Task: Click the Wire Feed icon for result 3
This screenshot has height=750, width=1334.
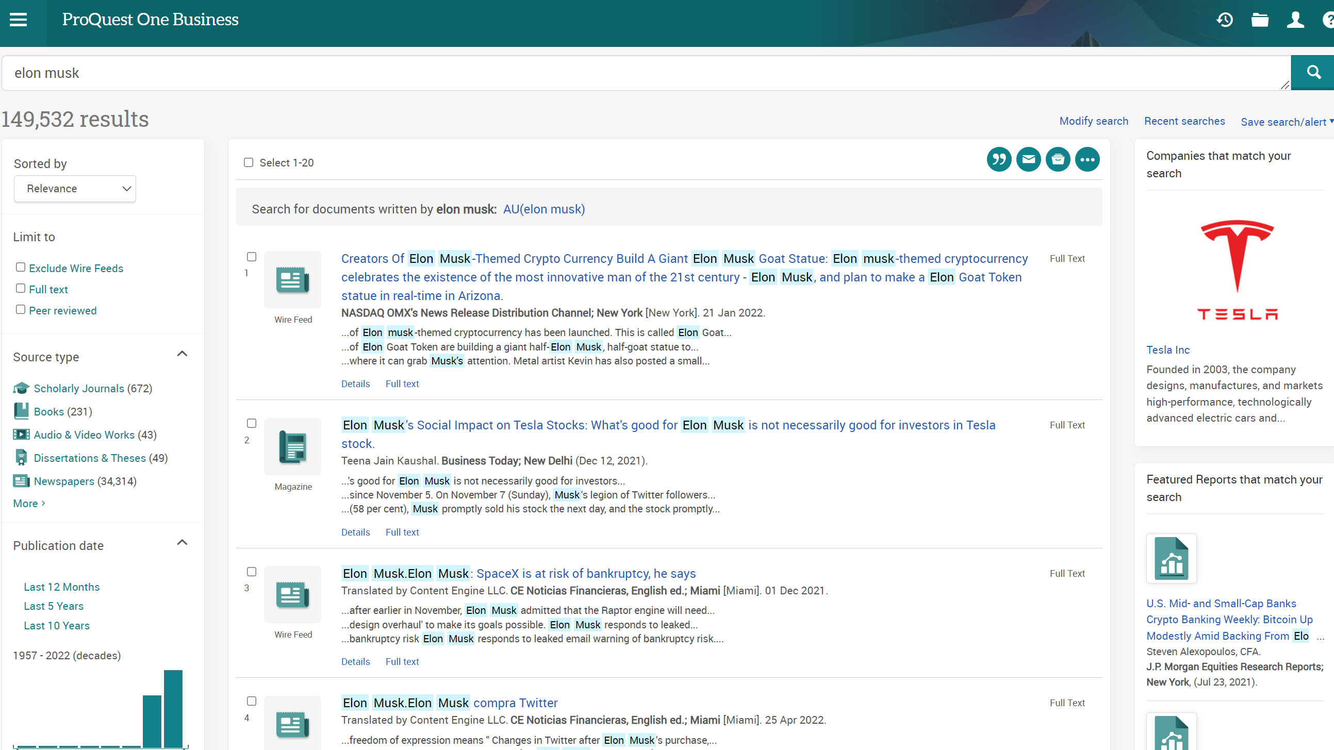Action: (292, 595)
